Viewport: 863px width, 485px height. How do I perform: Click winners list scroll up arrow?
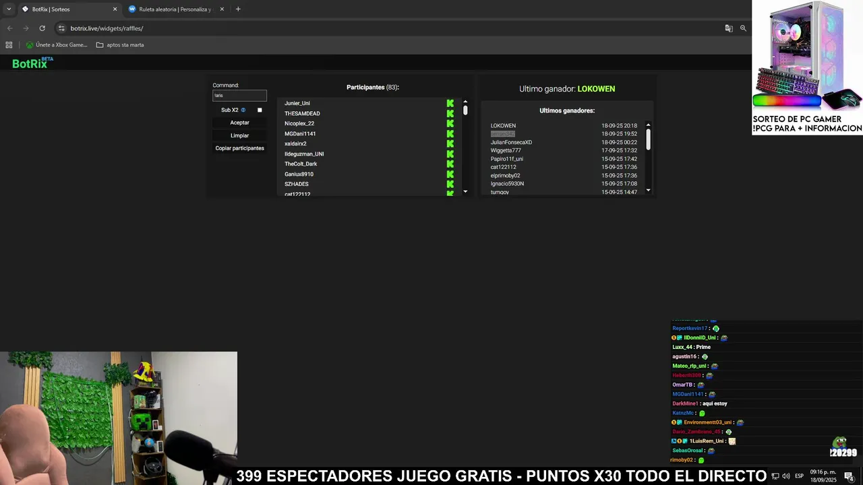(x=649, y=124)
